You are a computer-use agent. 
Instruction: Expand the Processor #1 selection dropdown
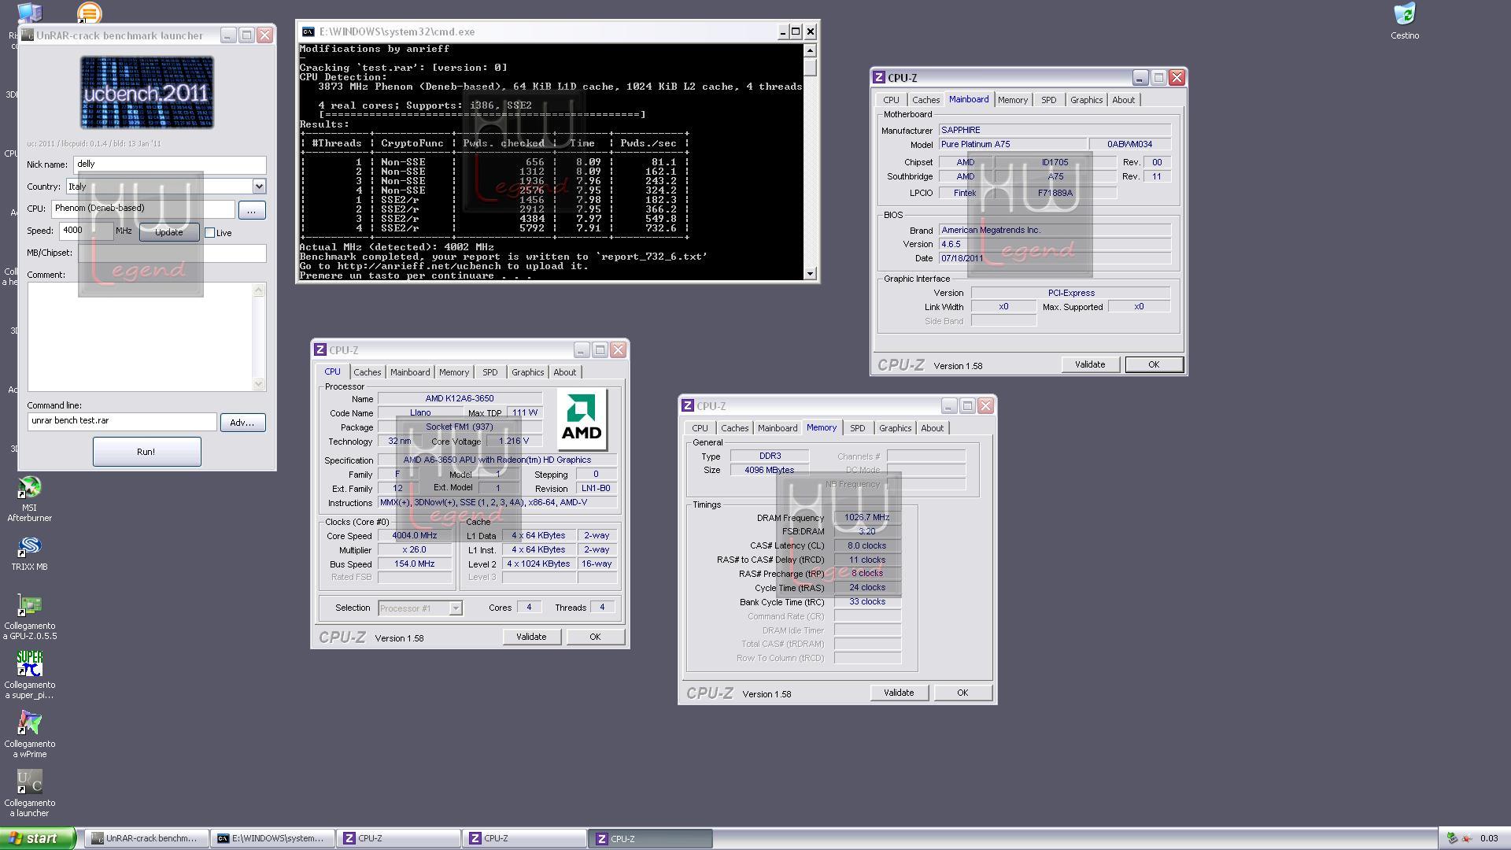(x=455, y=608)
